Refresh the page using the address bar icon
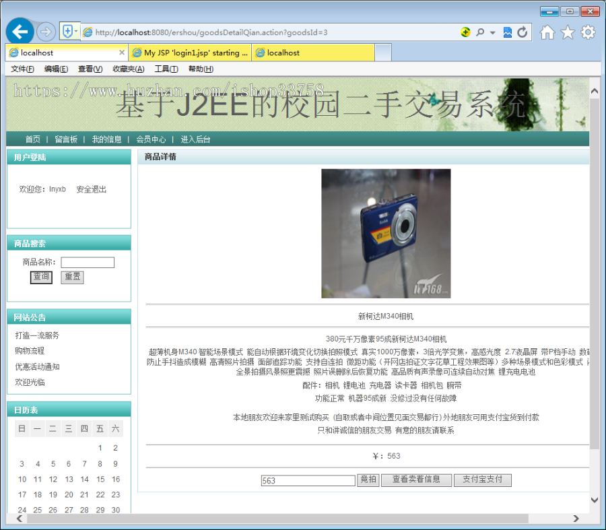Image resolution: width=606 pixels, height=530 pixels. coord(523,32)
